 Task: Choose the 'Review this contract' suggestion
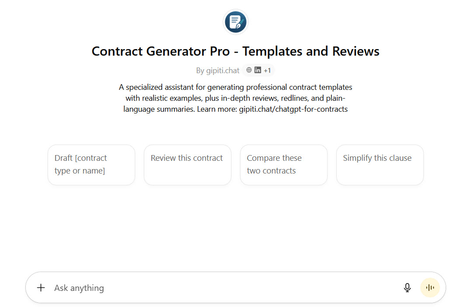[x=187, y=165]
